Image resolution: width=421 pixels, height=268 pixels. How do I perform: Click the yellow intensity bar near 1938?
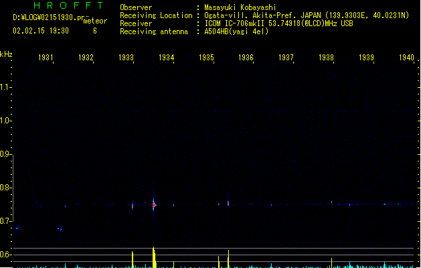(x=331, y=263)
